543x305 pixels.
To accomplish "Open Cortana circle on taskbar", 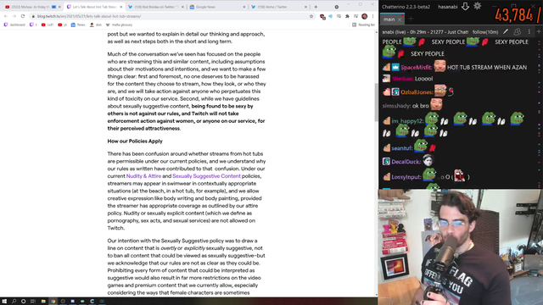I will click(23, 302).
